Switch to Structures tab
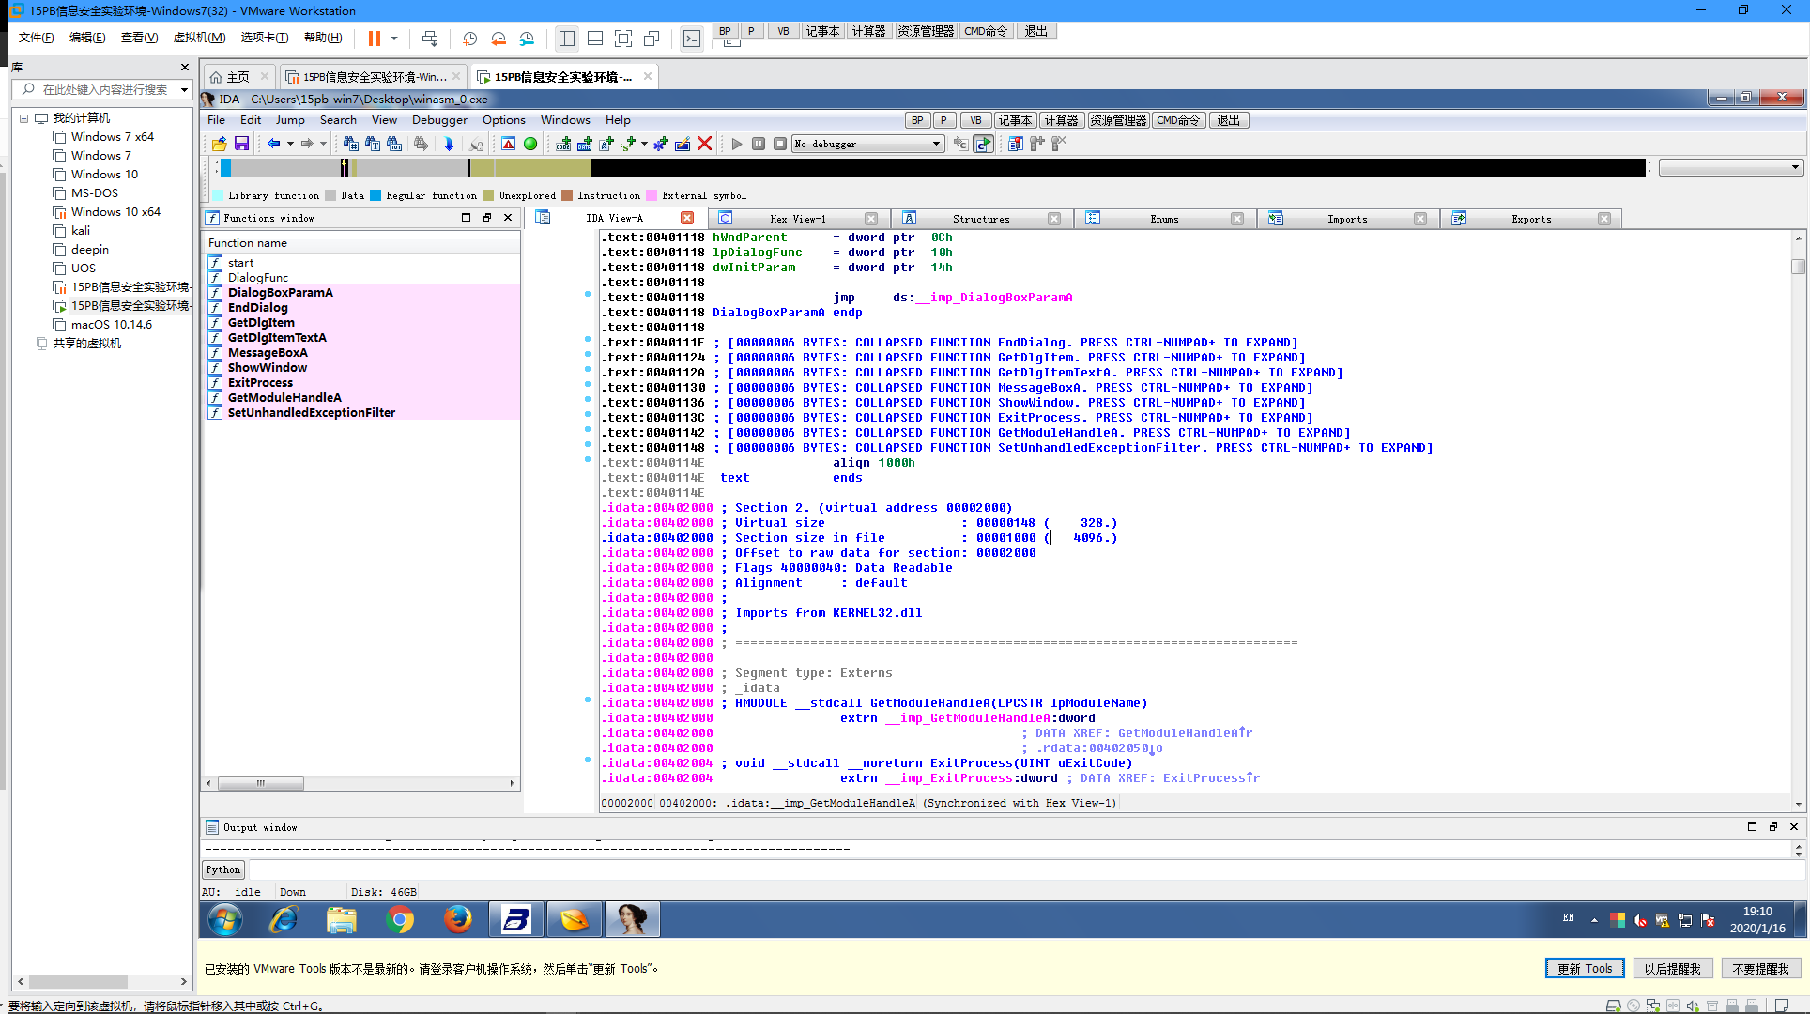Viewport: 1810px width, 1014px height. 981,219
